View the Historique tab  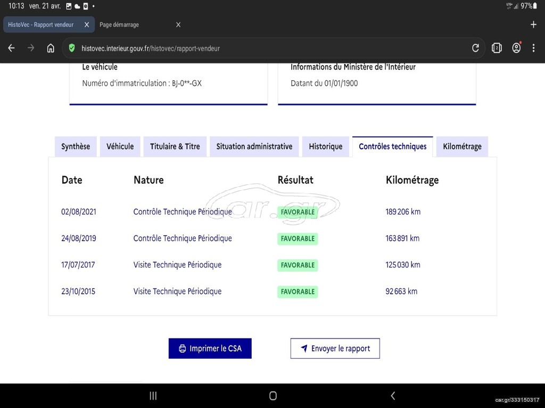click(326, 147)
